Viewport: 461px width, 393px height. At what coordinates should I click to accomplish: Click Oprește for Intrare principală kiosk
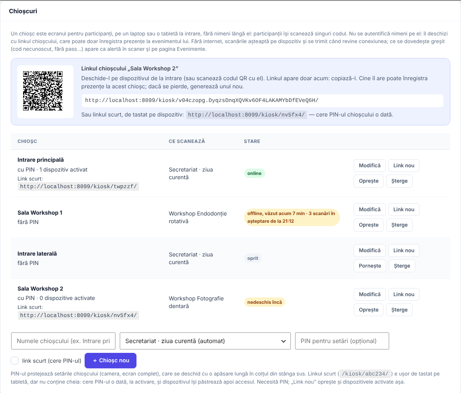(368, 181)
